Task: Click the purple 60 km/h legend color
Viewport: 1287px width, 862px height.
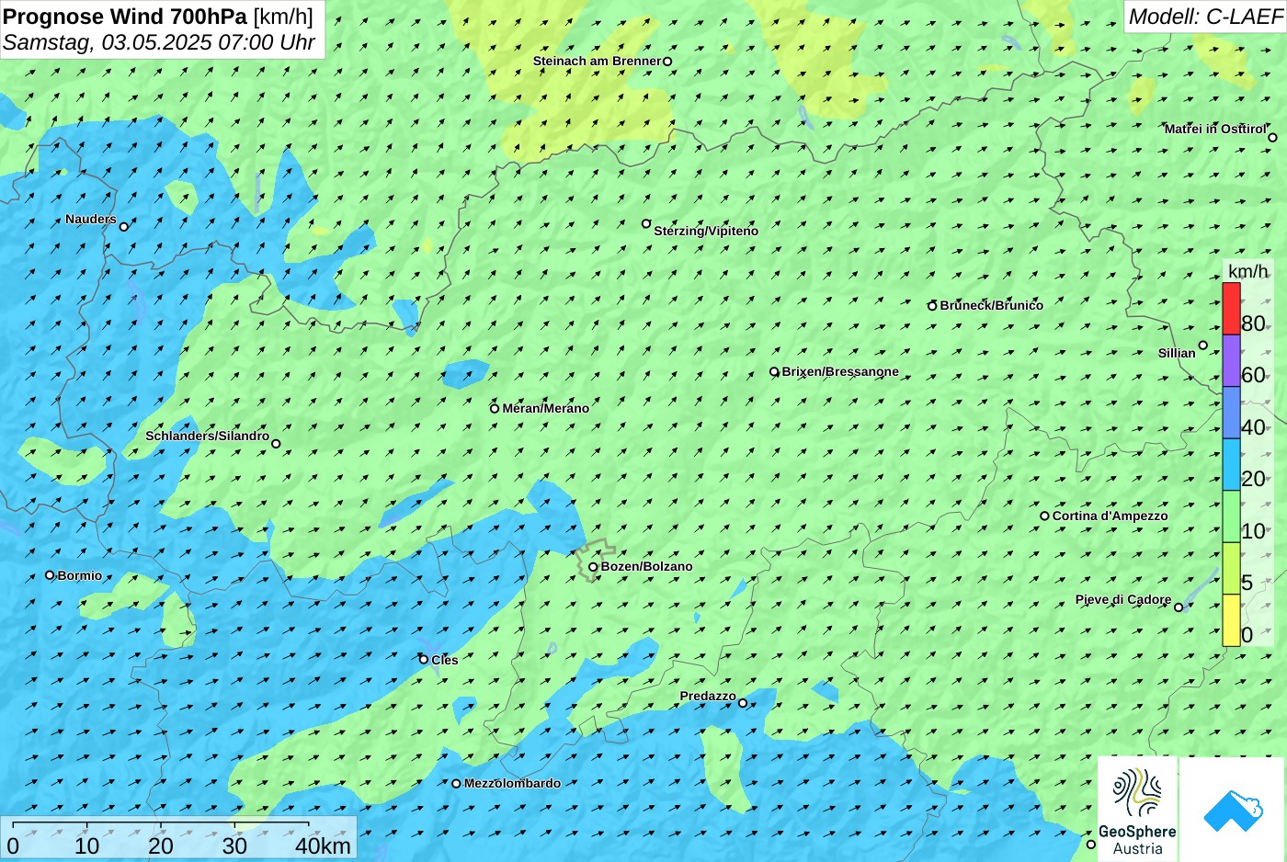Action: [x=1231, y=360]
